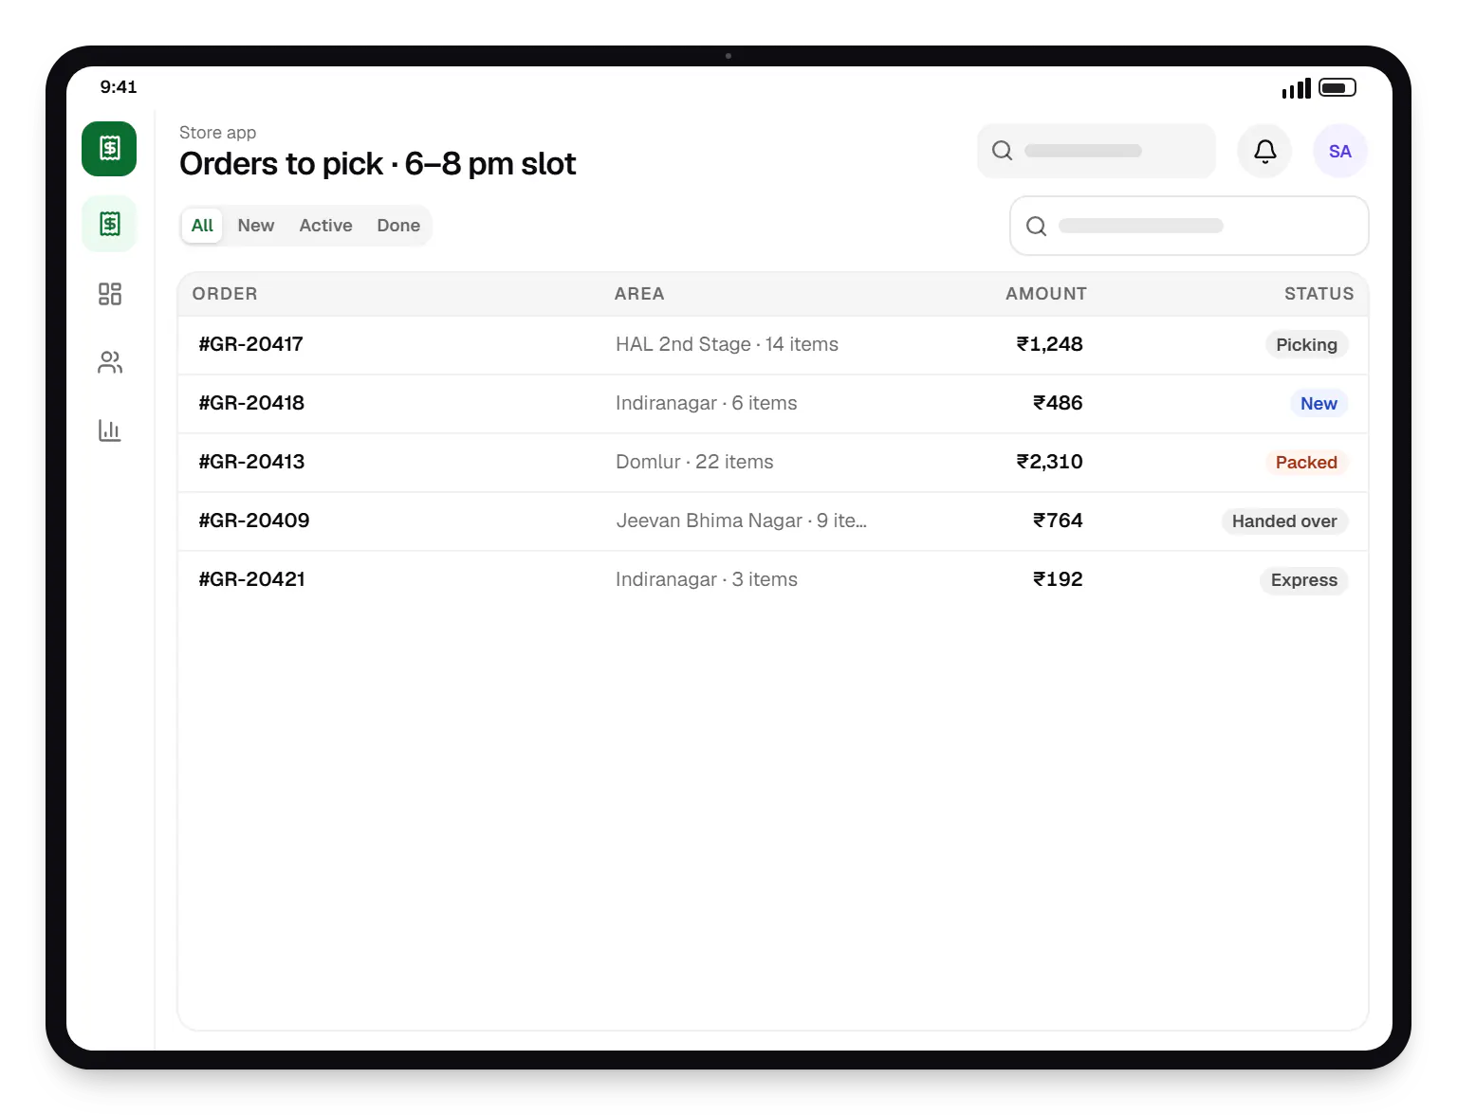Sort by the AMOUNT column header
This screenshot has width=1457, height=1115.
pos(1046,294)
